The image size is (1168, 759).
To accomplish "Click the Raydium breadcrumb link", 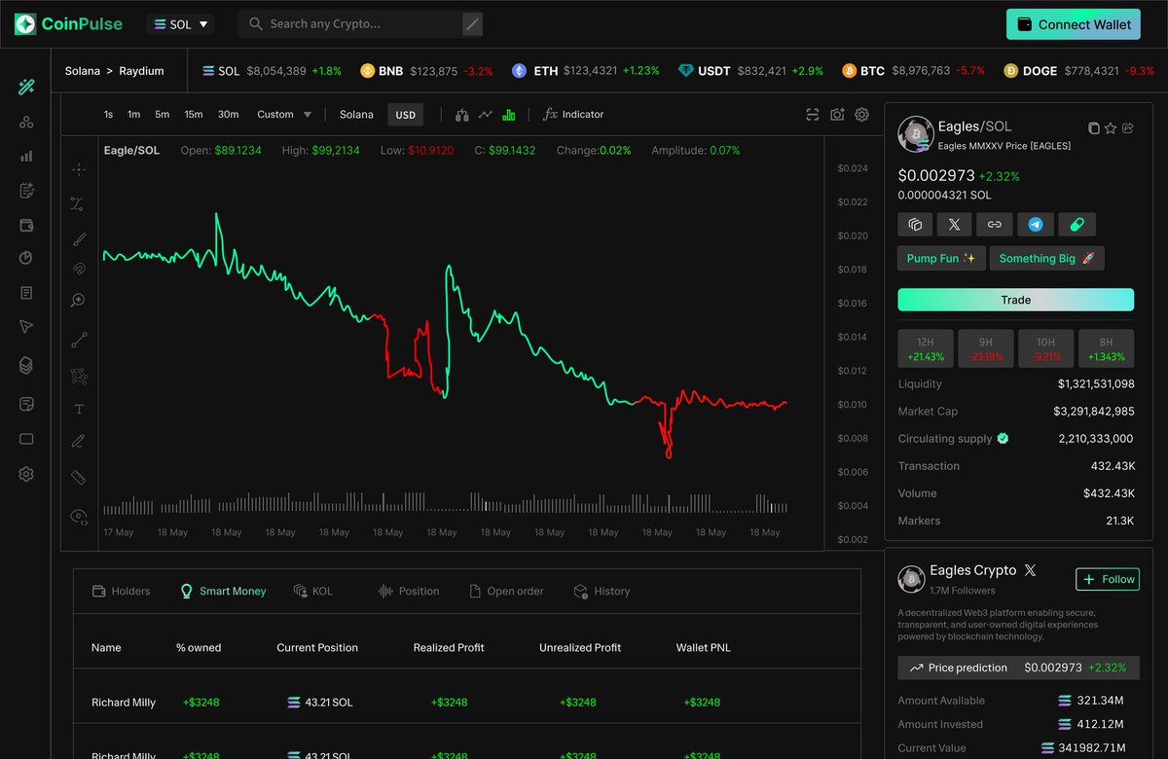I will click(141, 71).
